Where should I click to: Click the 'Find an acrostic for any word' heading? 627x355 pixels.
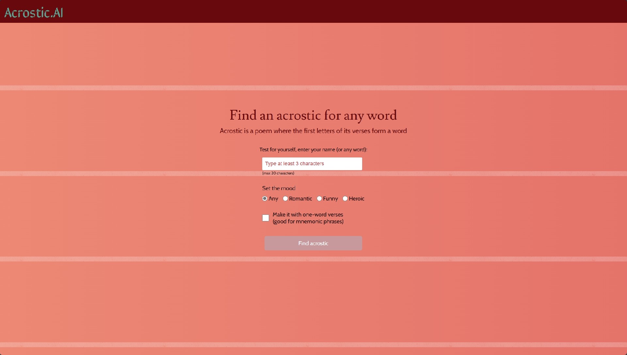[x=313, y=115]
